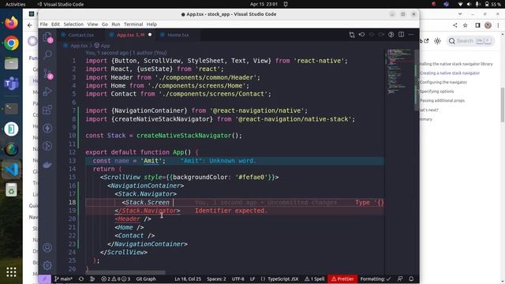Switch to the Home.tsx tab

click(x=178, y=35)
